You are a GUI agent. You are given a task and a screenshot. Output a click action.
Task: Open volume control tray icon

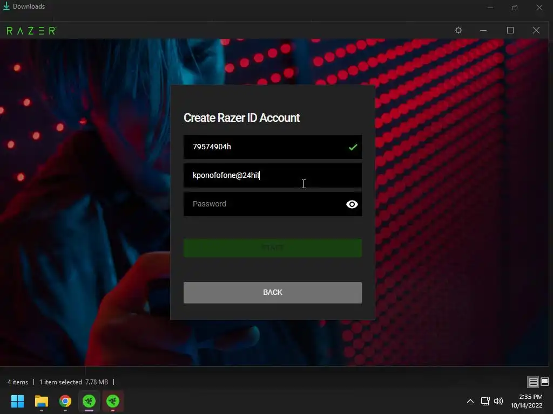click(x=498, y=401)
